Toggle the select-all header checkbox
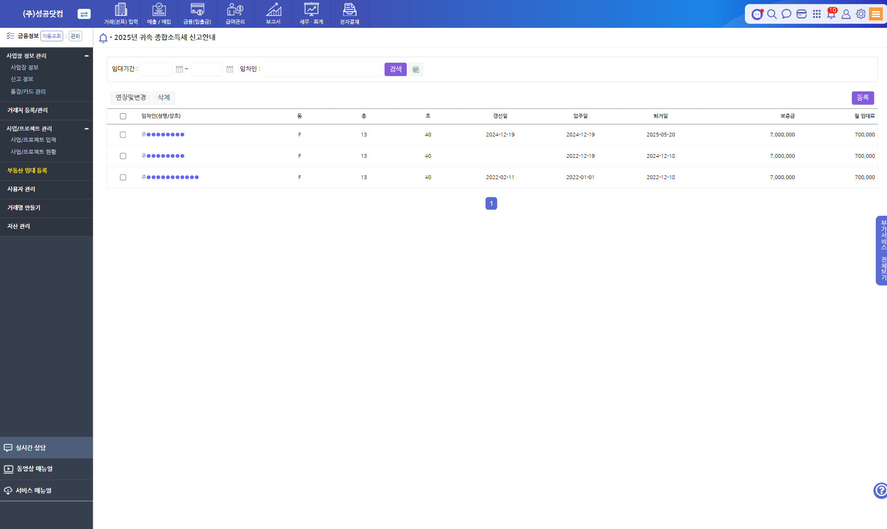 point(123,116)
